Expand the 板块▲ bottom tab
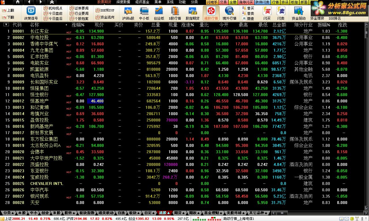The image size is (369, 221). pyautogui.click(x=135, y=213)
